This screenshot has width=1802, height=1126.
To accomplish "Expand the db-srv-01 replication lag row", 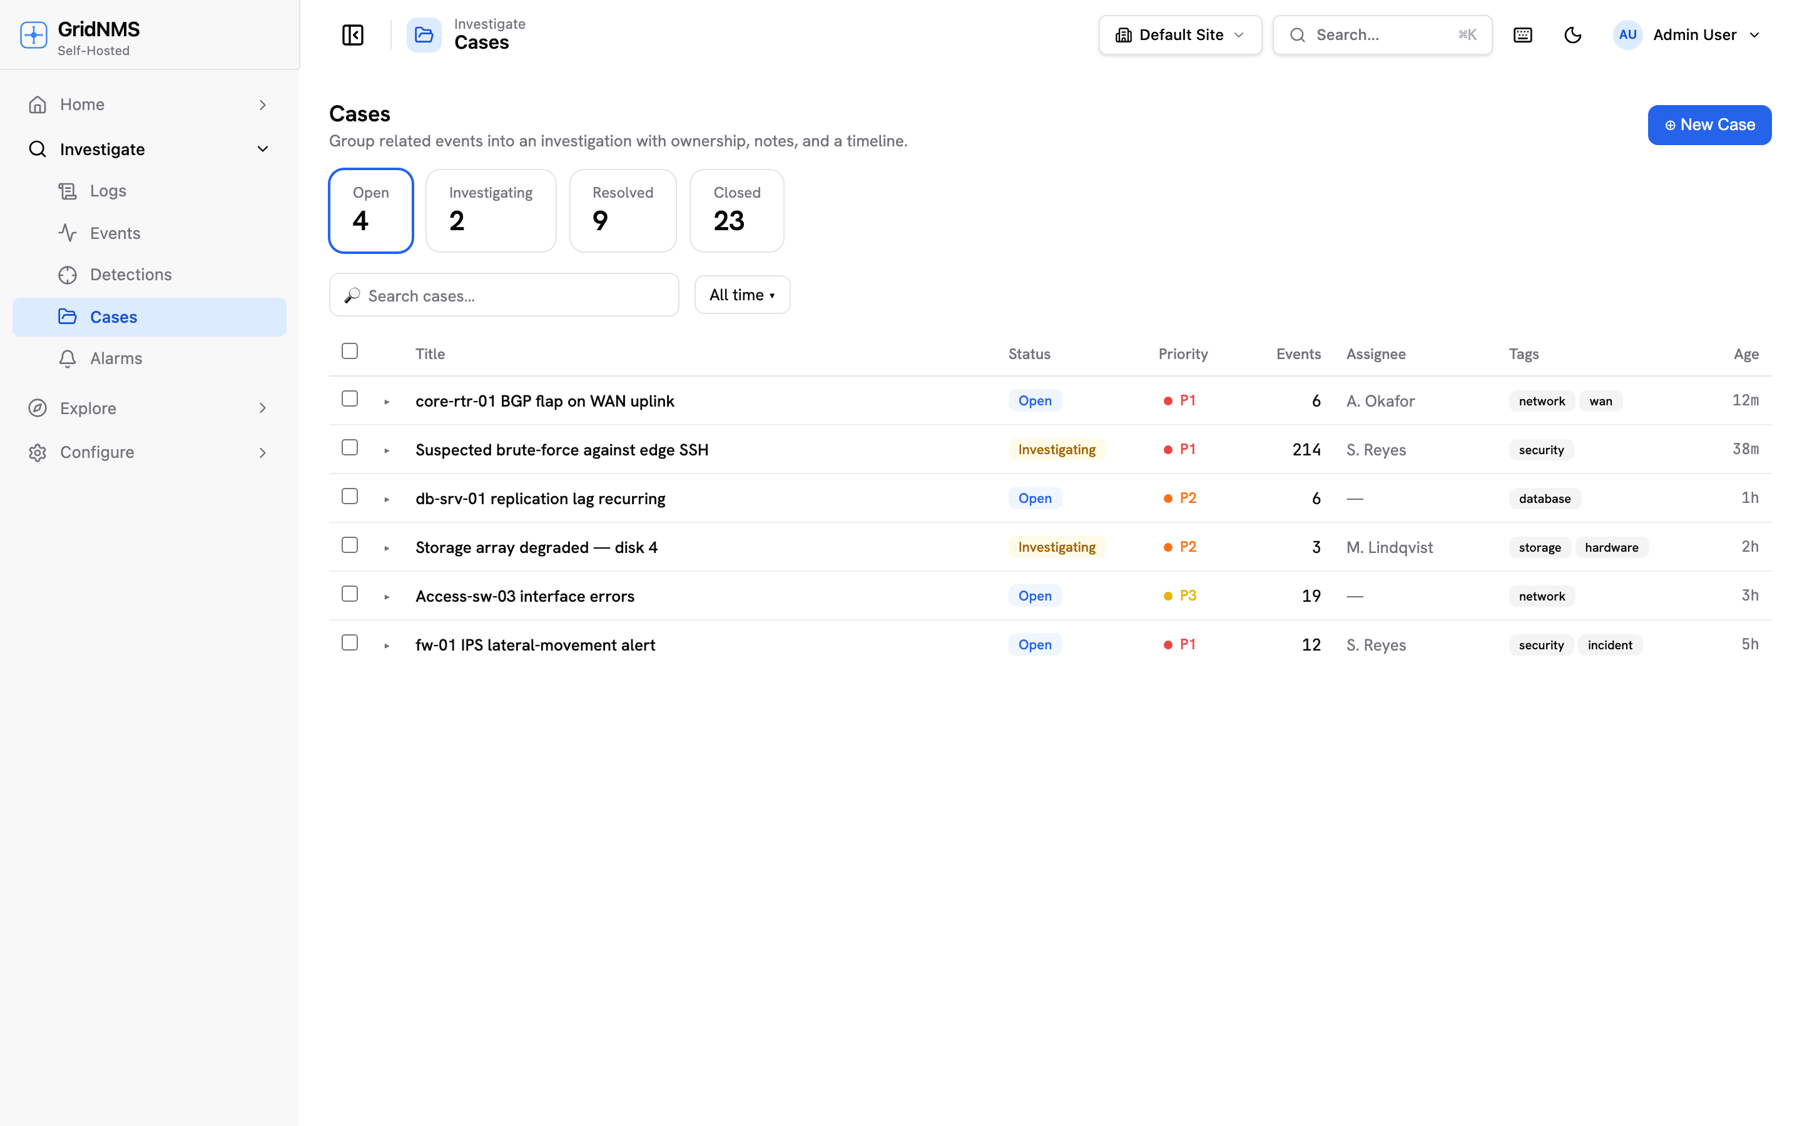I will point(387,499).
